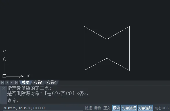Toggle 动态UCS in status bar
The image size is (170, 111).
pos(162,108)
